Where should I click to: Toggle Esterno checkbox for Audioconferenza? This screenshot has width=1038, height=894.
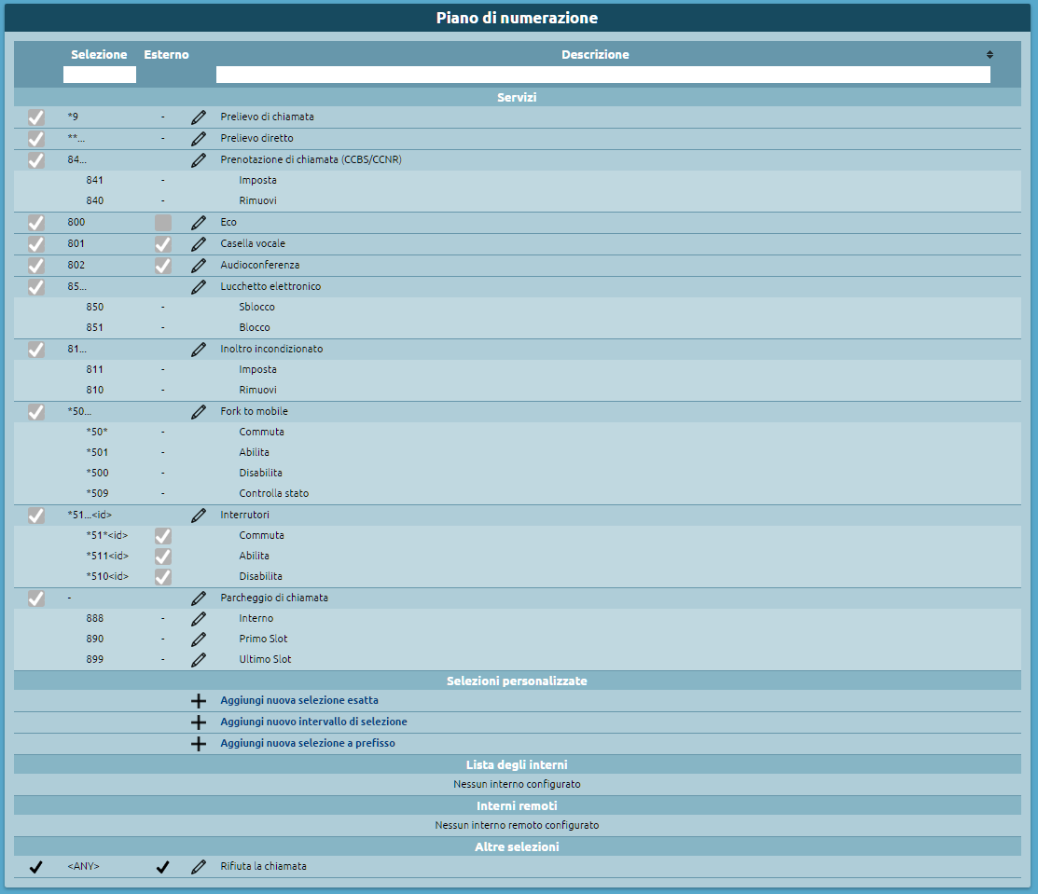coord(163,266)
